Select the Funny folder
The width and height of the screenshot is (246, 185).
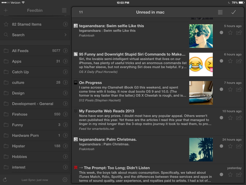[35, 125]
